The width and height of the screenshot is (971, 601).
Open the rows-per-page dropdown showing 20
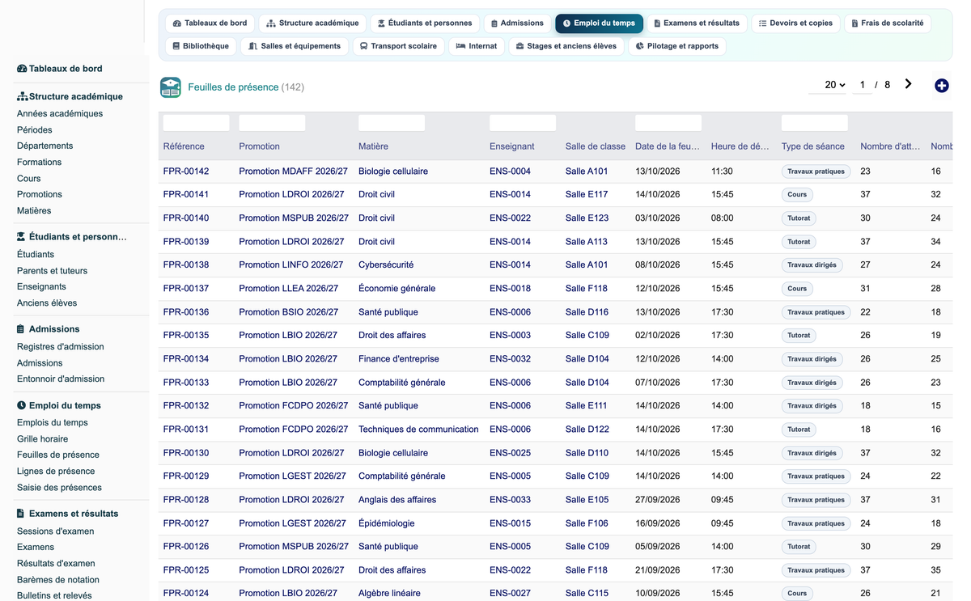(835, 85)
